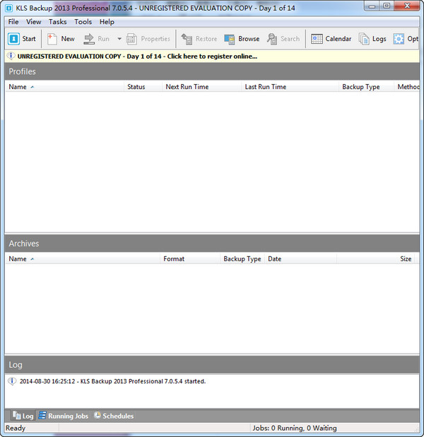This screenshot has height=437, width=424.
Task: Click the Archives panel header
Action: [x=212, y=244]
